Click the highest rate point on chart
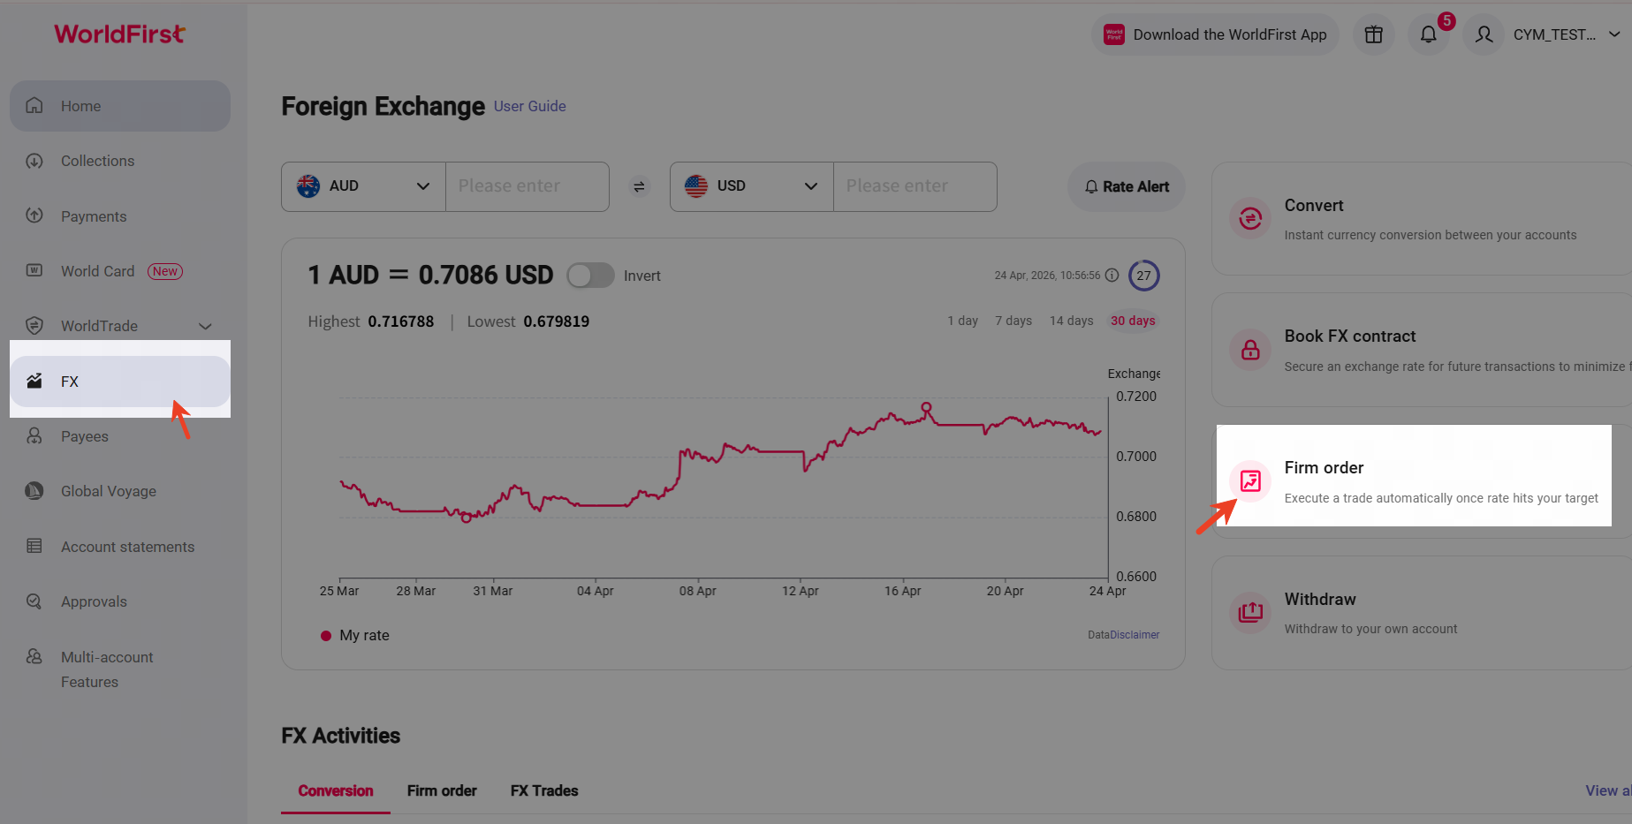This screenshot has height=824, width=1632. point(926,407)
